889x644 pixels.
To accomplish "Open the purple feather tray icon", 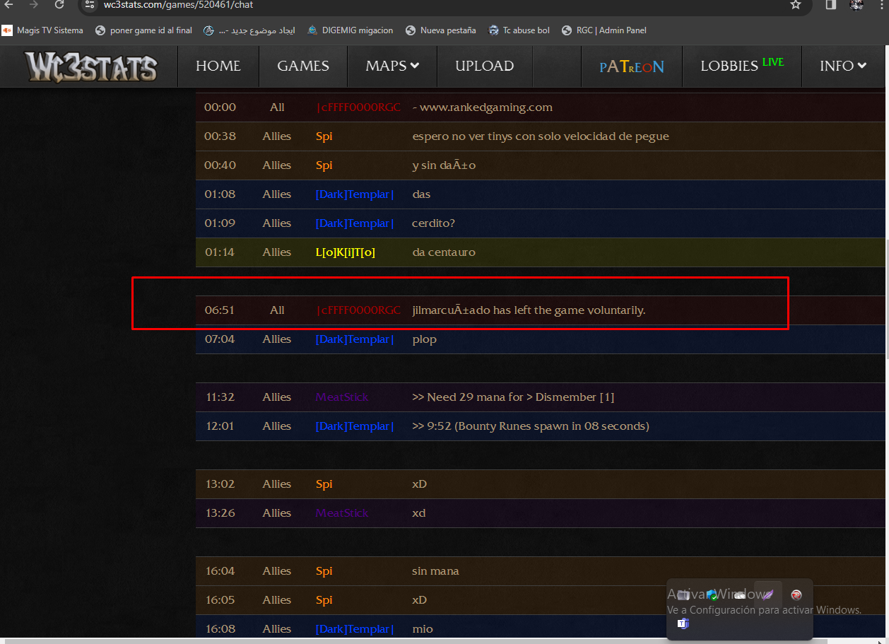I will coord(768,595).
